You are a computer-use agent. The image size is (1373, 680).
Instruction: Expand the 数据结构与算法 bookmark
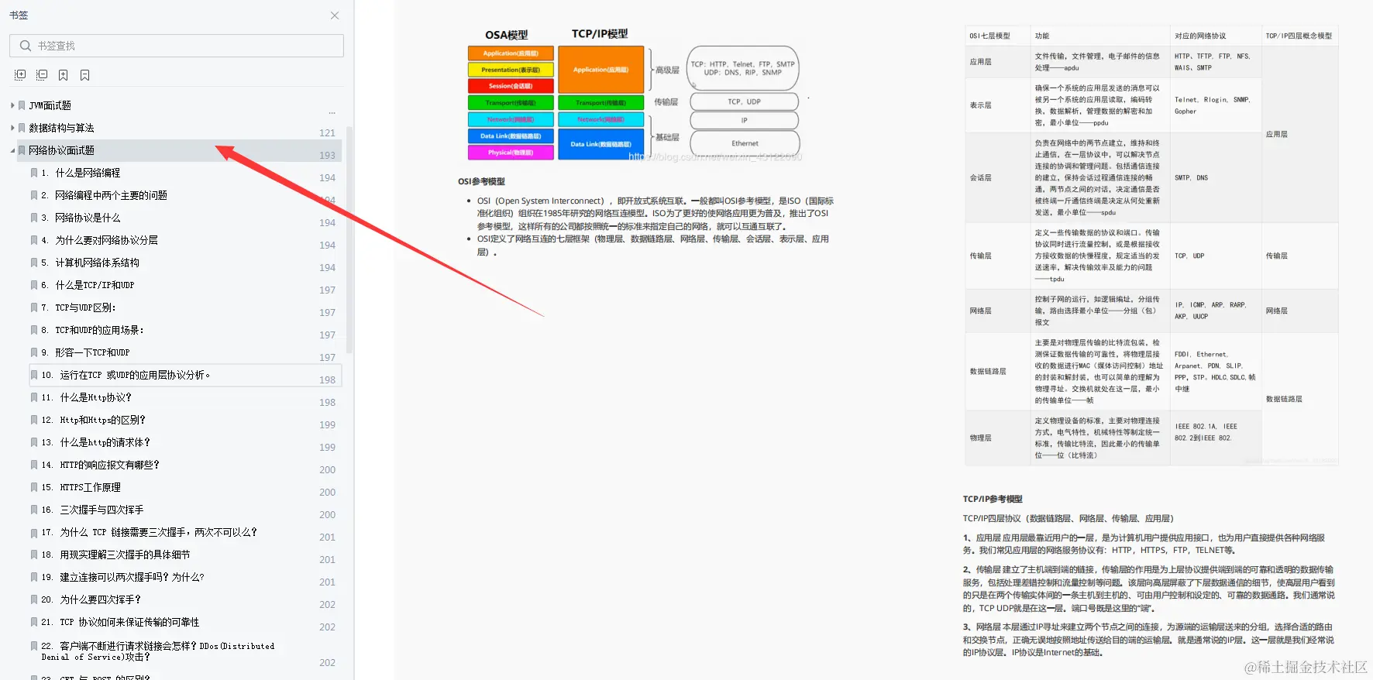point(12,128)
